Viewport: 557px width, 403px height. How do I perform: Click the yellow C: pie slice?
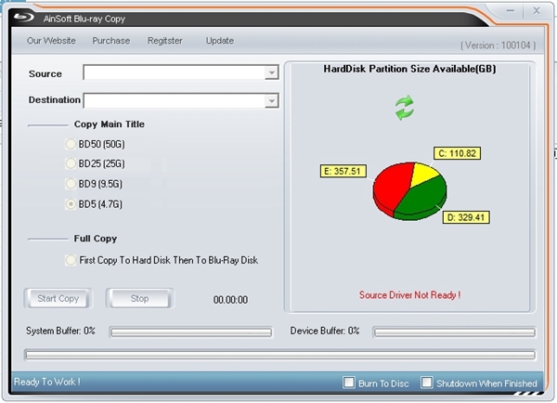point(424,173)
